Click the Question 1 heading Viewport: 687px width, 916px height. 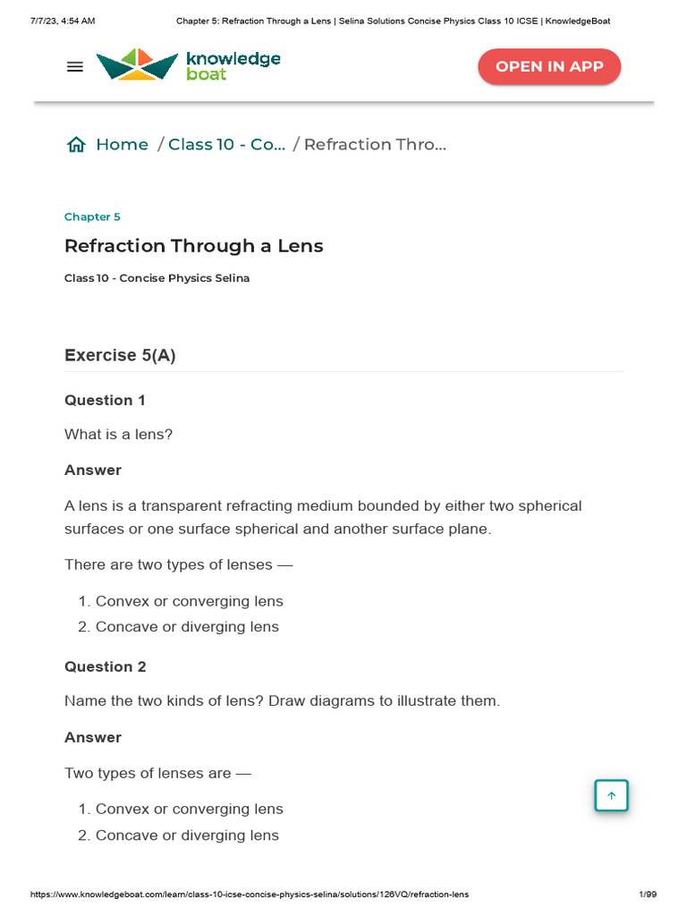coord(105,400)
